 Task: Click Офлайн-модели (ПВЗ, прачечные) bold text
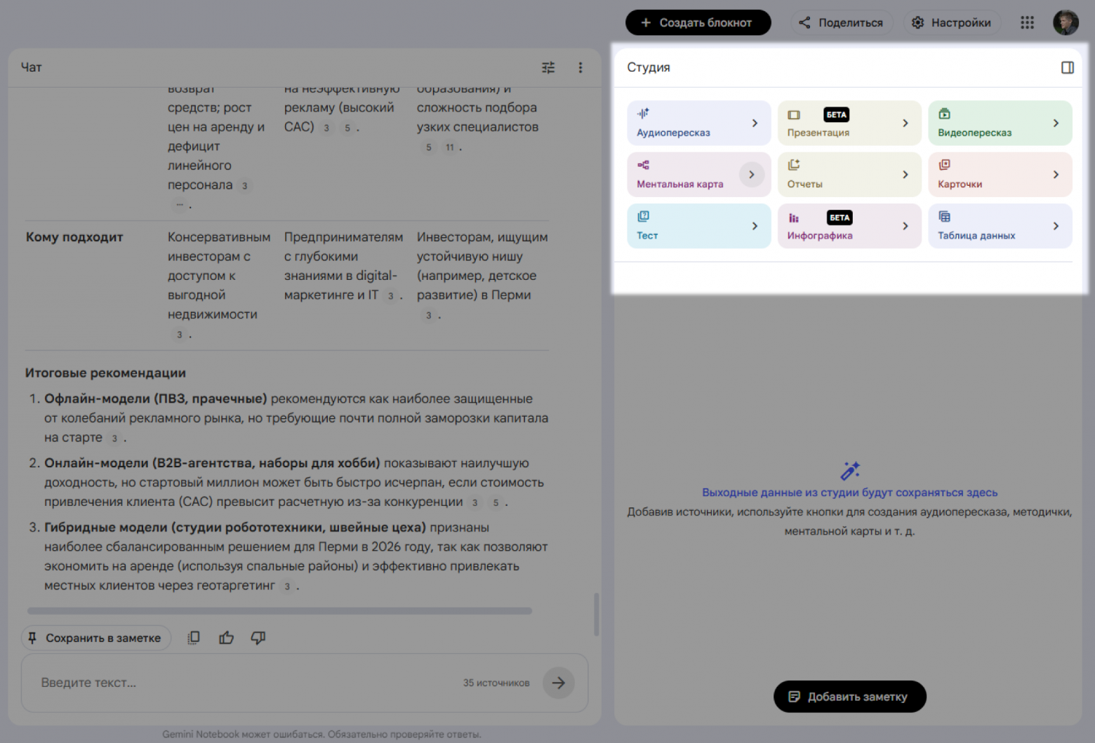tap(156, 399)
